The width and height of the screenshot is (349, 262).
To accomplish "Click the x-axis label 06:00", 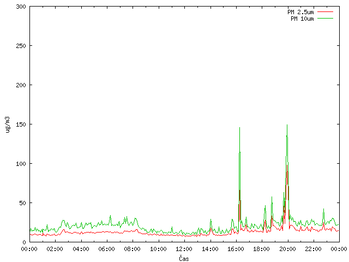I will (x=107, y=249).
